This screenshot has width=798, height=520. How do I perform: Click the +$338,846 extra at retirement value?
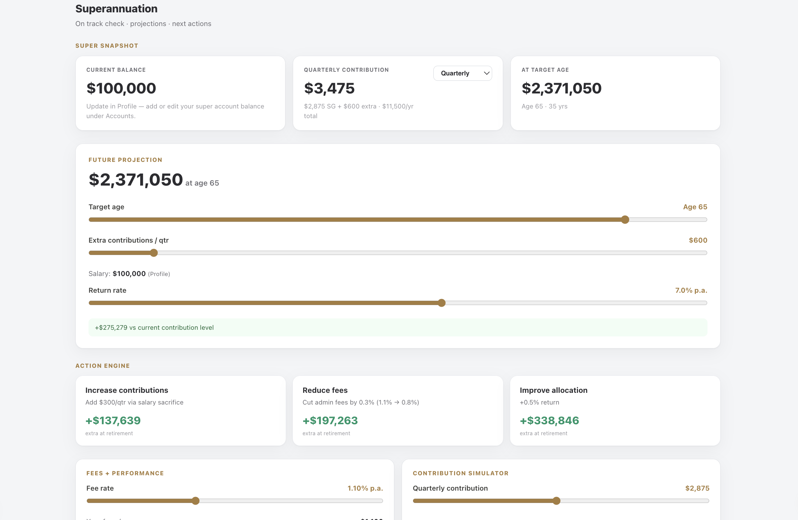pos(549,421)
